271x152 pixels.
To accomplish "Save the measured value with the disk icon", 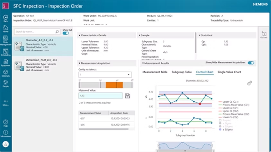I will 127,96.
